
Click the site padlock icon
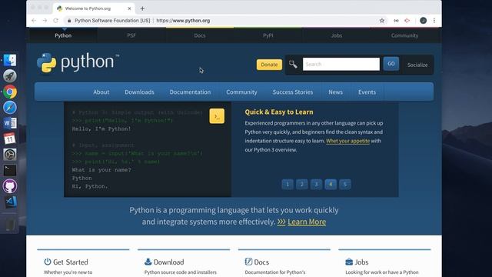(69, 21)
